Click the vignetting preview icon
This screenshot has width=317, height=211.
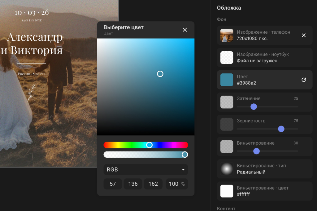click(227, 147)
